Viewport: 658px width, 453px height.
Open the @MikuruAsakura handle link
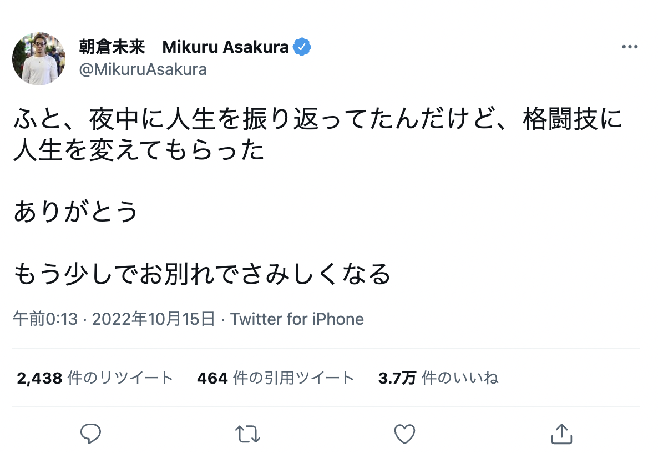[x=143, y=69]
